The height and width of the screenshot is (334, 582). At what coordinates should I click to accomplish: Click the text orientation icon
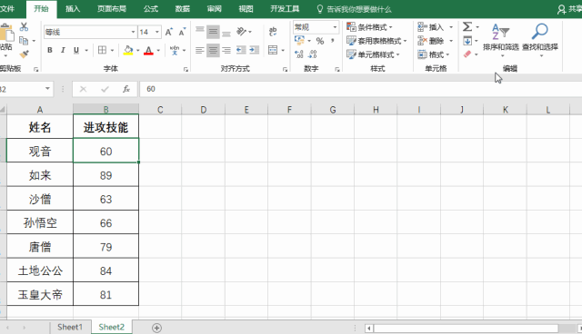[242, 32]
